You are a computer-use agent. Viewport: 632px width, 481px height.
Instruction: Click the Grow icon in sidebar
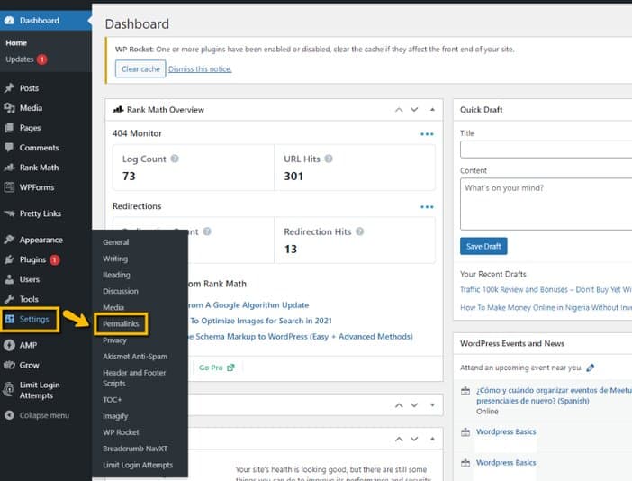coord(9,365)
